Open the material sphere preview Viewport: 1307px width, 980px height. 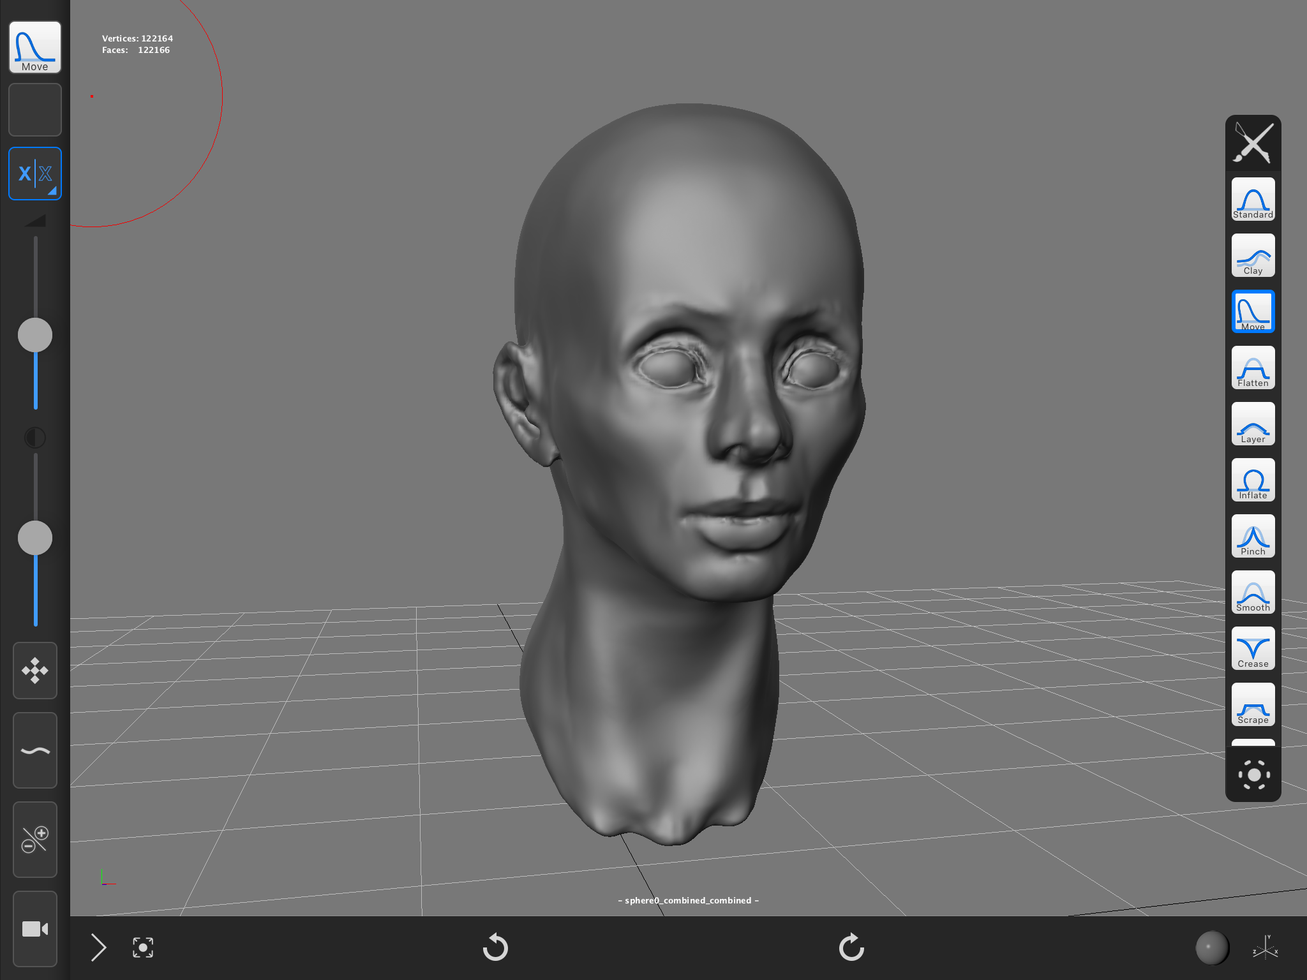pos(1212,947)
